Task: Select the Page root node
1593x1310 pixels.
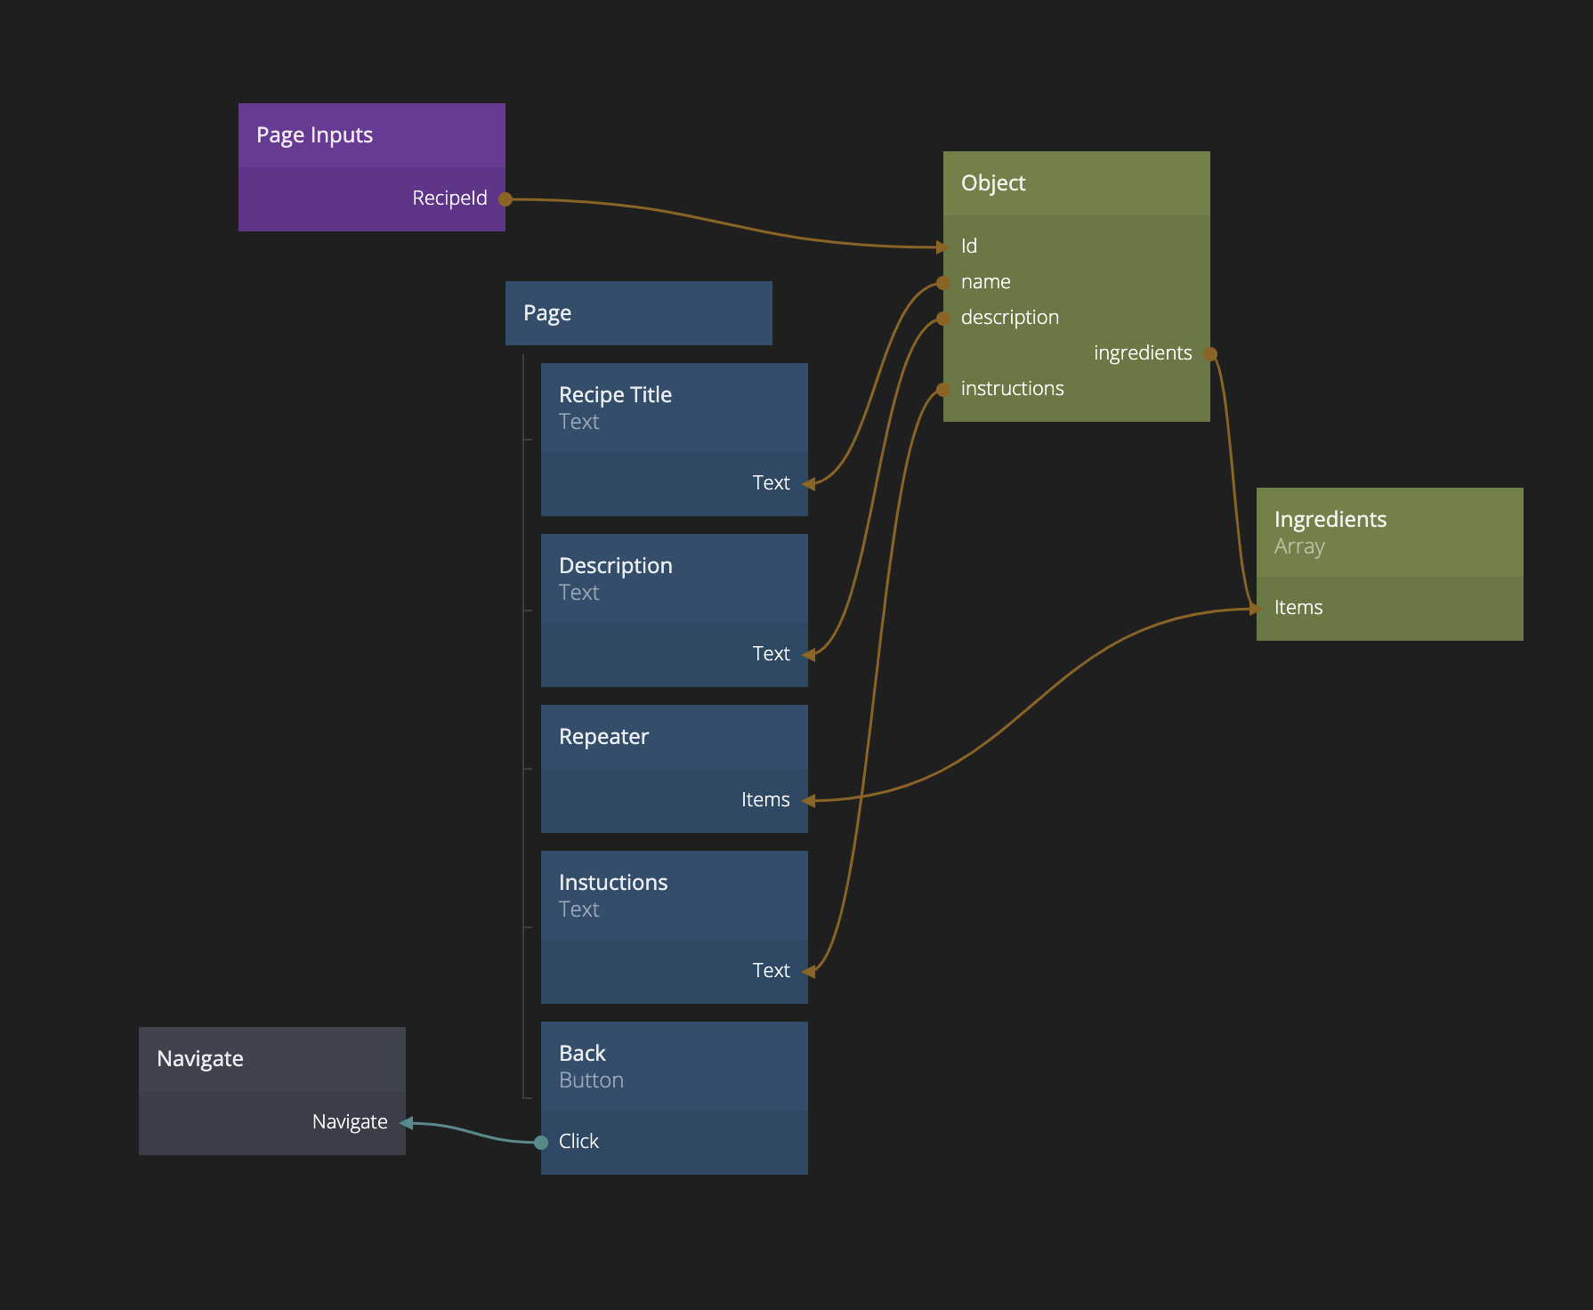Action: tap(638, 313)
